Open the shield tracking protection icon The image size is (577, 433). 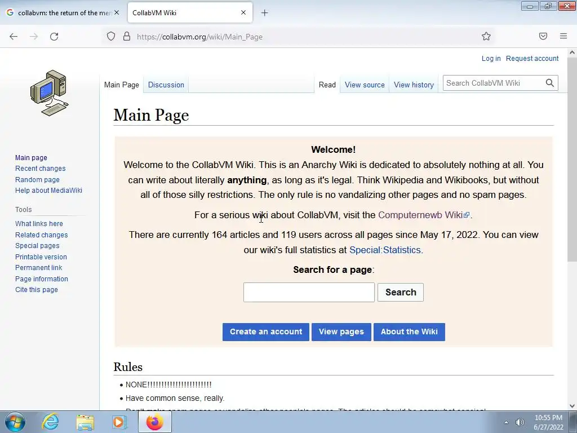point(111,36)
